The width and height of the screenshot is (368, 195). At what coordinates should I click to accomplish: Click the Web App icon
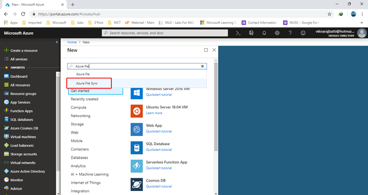pyautogui.click(x=136, y=129)
